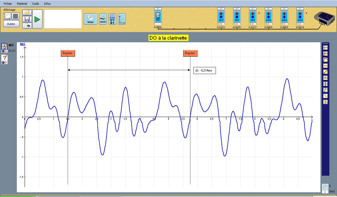Screen dimensions: 337x197
Task: Select the temps clock abscissa button
Action: click(x=90, y=19)
